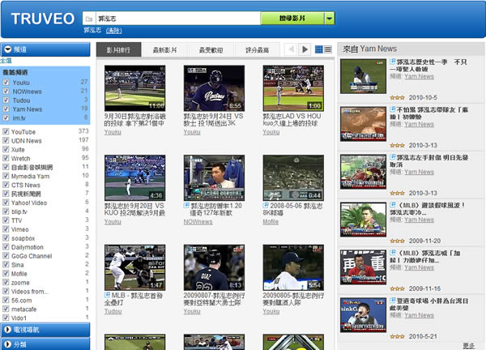Collapse the 頻道 channels panel
This screenshot has height=350, width=486.
6,49
